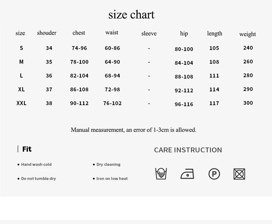The width and height of the screenshot is (272, 224).
Task: Click the weight column header
Action: [248, 34]
